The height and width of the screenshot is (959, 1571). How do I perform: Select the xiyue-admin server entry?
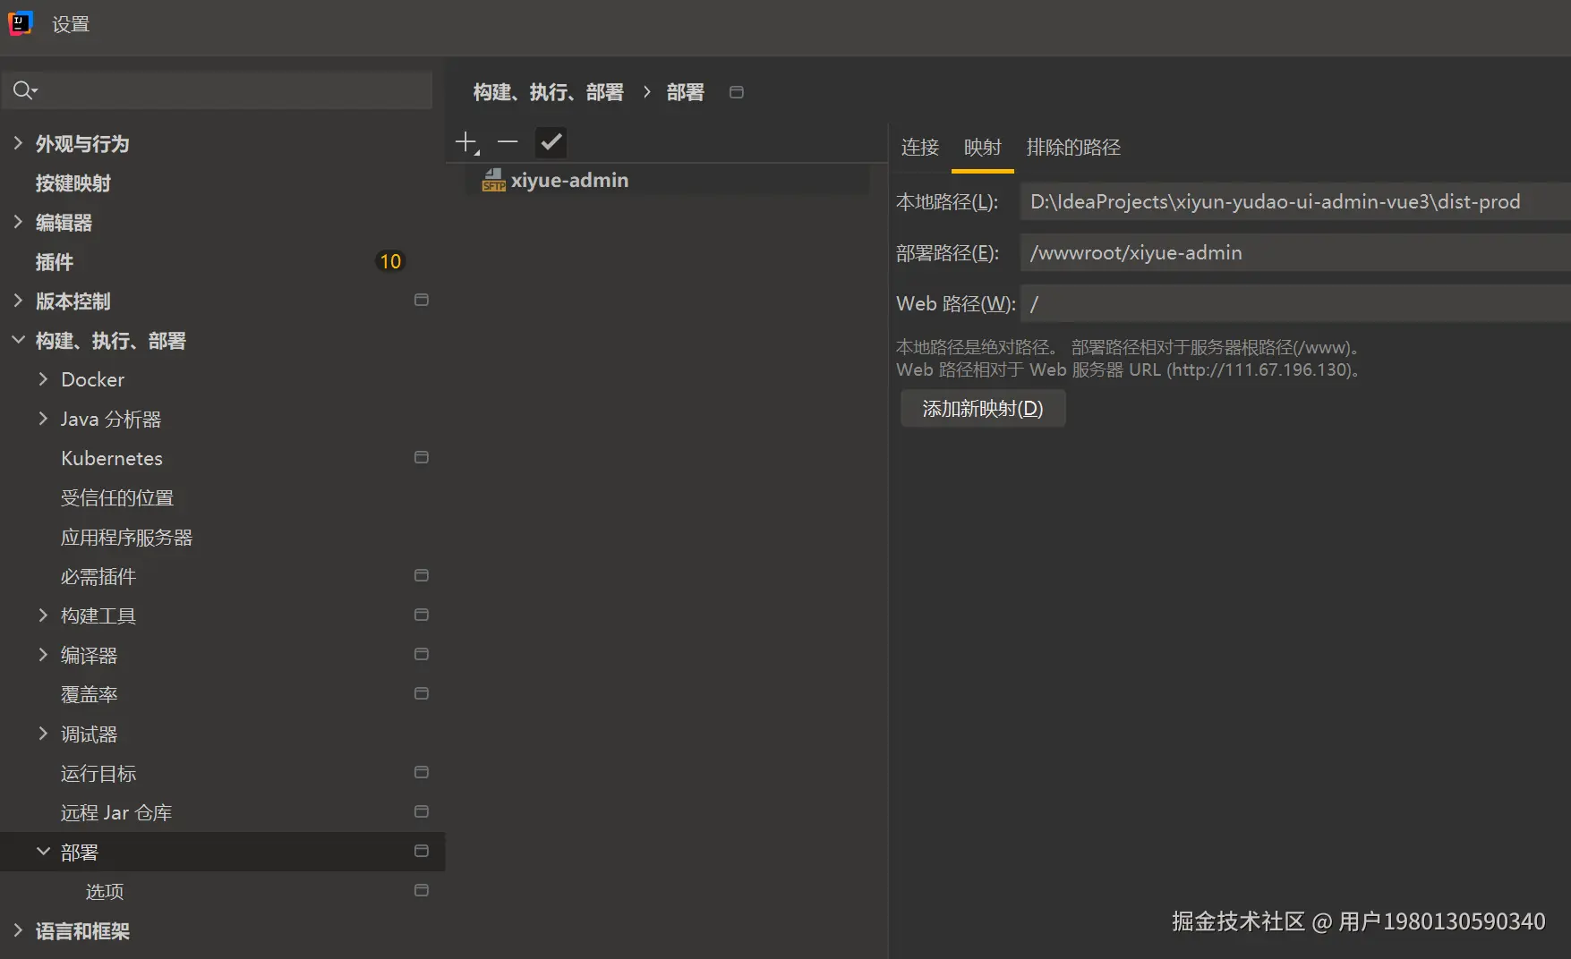[x=668, y=180]
